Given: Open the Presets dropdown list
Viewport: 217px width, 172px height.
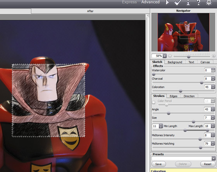Looking at the screenshot, I should [214, 158].
